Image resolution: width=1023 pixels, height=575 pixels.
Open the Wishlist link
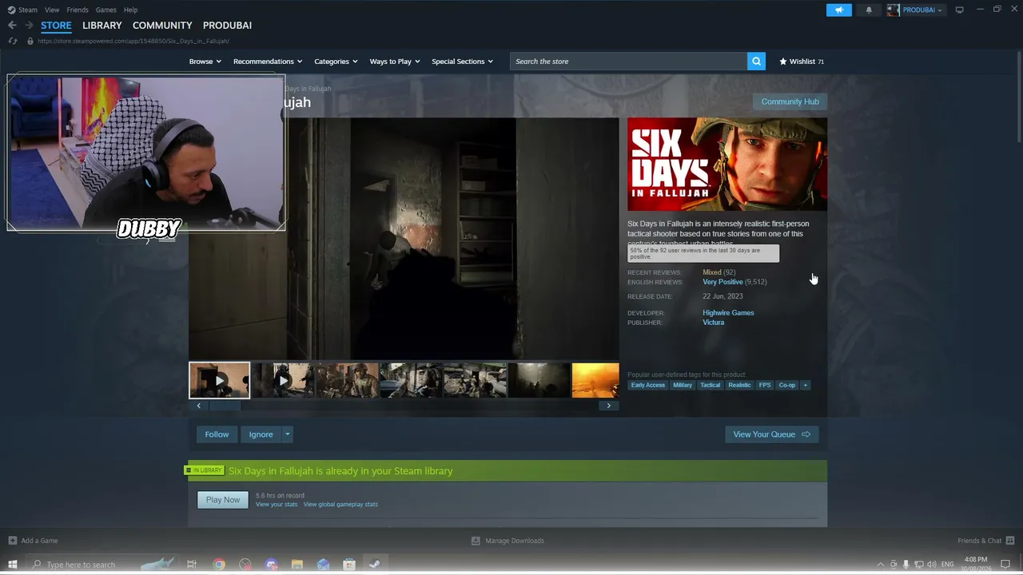[802, 61]
